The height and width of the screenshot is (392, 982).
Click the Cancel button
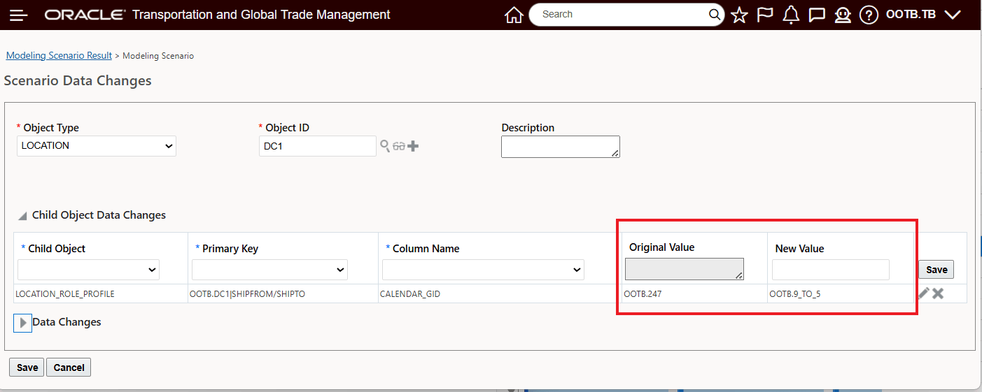[x=69, y=368]
